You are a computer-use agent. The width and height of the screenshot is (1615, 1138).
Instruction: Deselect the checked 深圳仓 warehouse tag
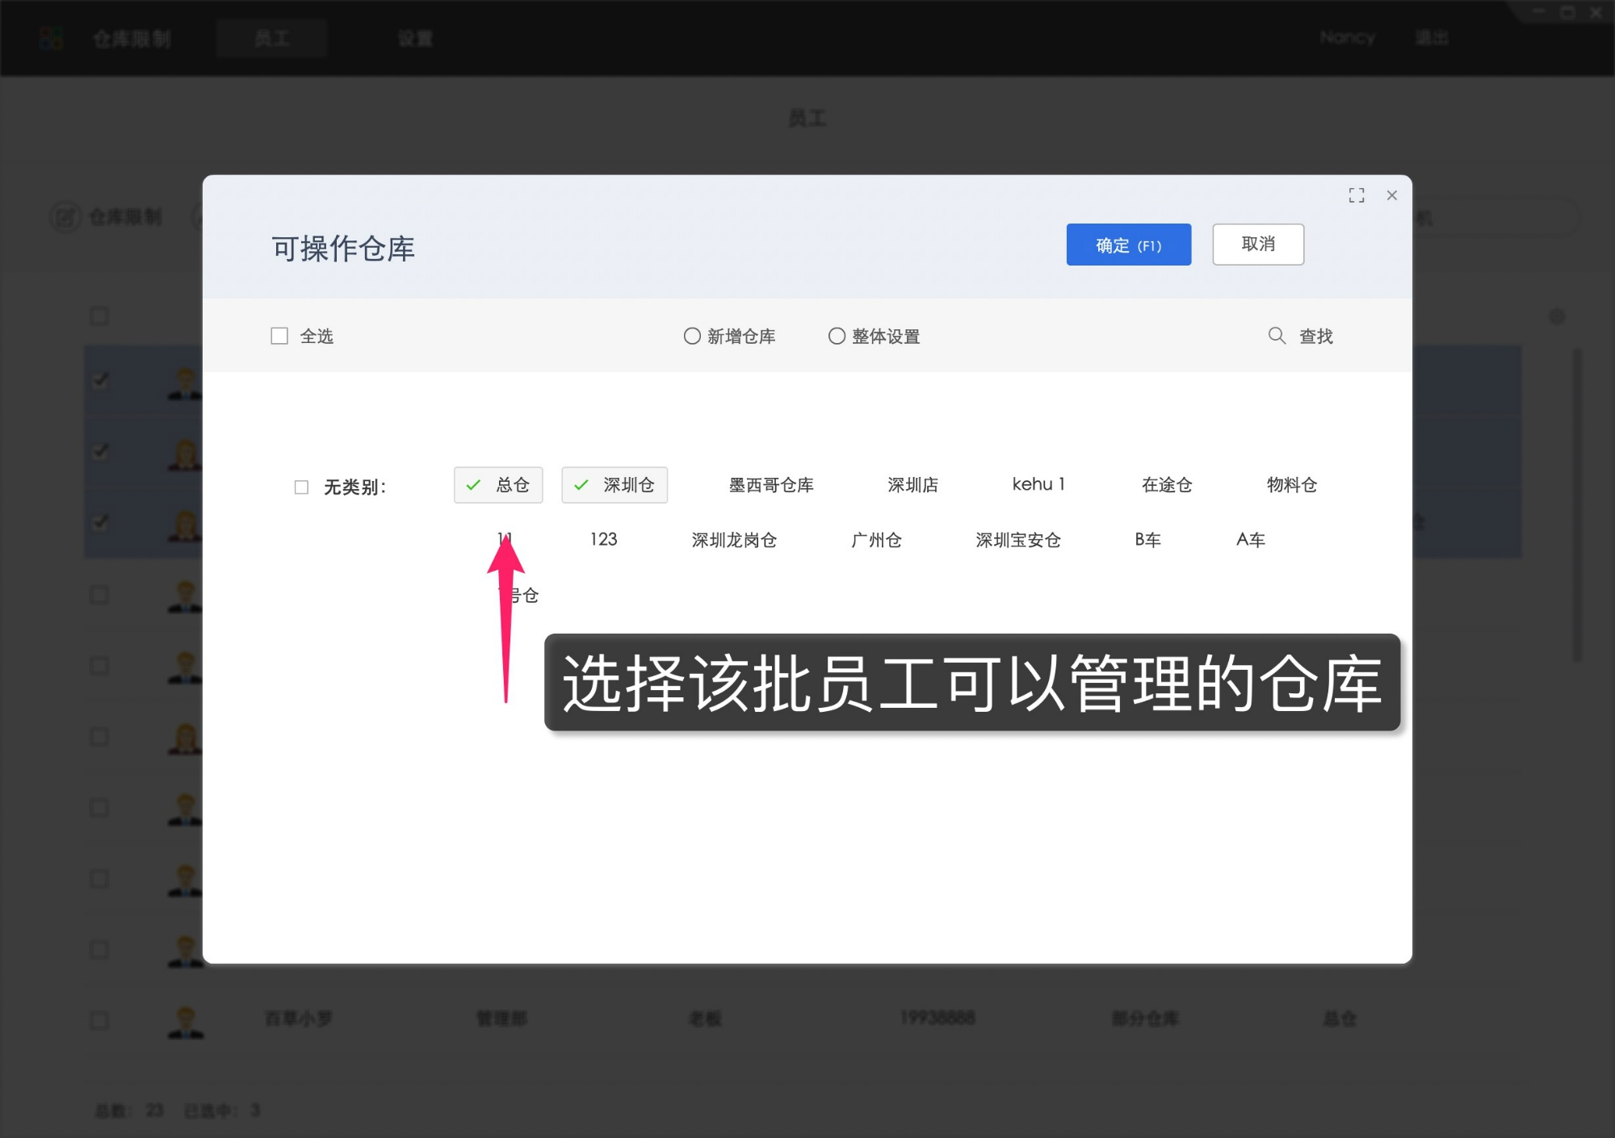(615, 485)
